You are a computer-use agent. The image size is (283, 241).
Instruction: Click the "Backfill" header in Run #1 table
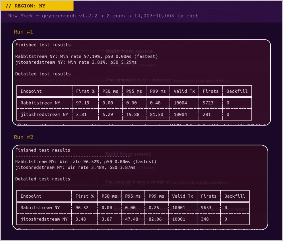(x=237, y=91)
